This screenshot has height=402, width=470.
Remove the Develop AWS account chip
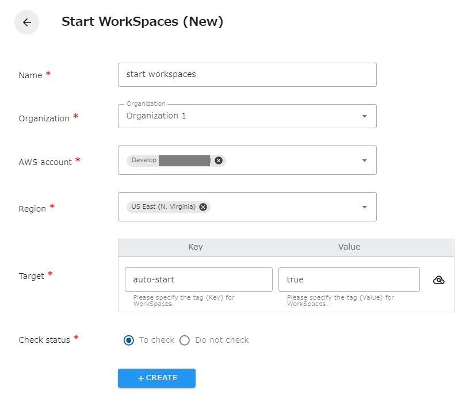coord(218,160)
